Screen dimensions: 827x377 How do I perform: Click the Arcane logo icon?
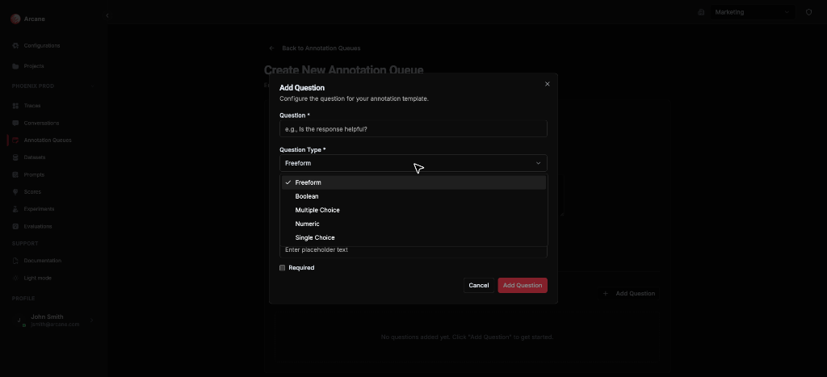[x=15, y=19]
